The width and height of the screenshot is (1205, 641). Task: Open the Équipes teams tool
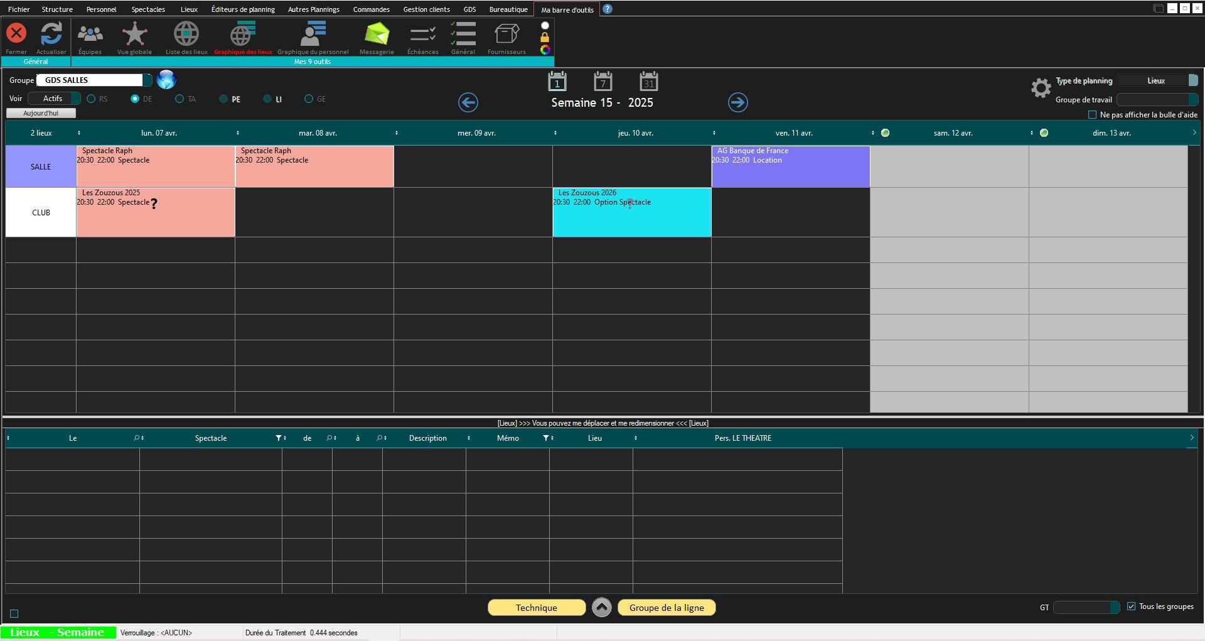(x=90, y=34)
